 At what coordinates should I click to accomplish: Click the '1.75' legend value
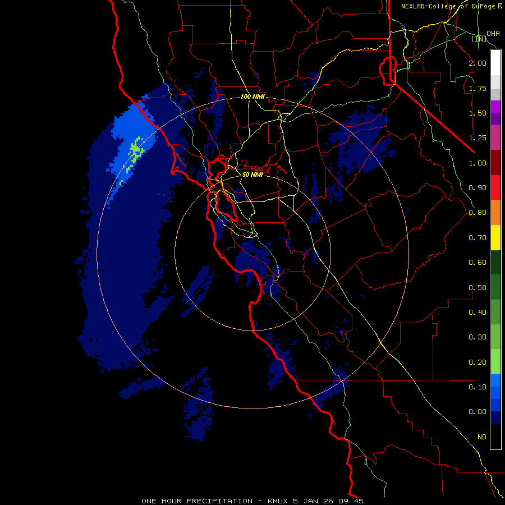click(478, 88)
